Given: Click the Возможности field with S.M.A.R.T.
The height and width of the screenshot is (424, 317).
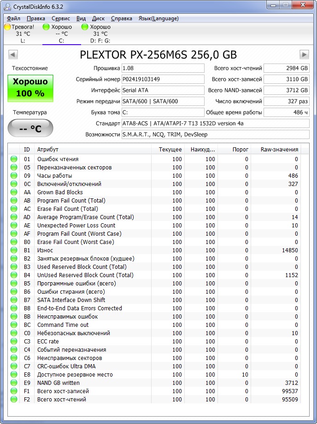Looking at the screenshot, I should pos(216,134).
